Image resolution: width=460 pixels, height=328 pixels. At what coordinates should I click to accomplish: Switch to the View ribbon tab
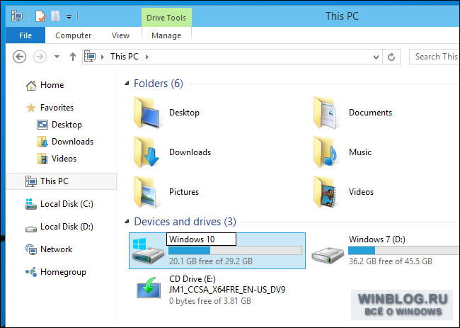pyautogui.click(x=120, y=35)
